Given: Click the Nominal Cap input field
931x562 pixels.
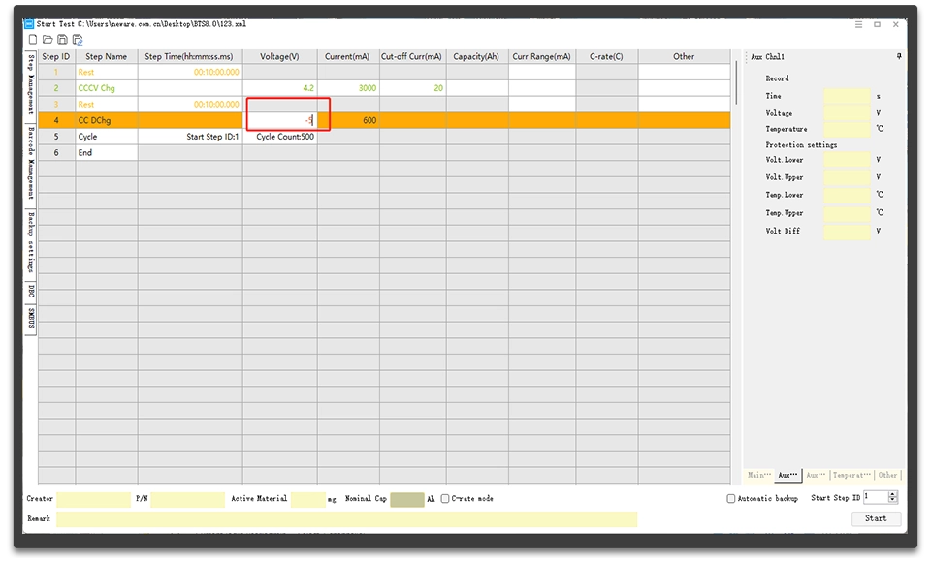Looking at the screenshot, I should click(x=406, y=499).
